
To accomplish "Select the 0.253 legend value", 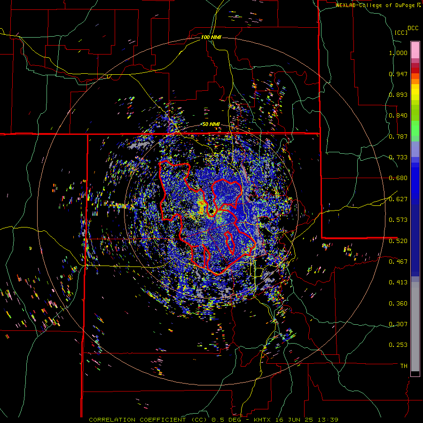I will pos(398,345).
